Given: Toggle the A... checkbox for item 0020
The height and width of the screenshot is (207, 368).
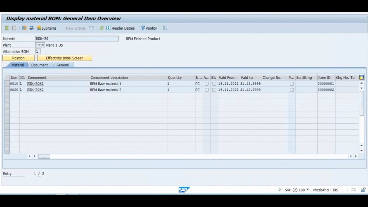Looking at the screenshot, I should tap(206, 90).
